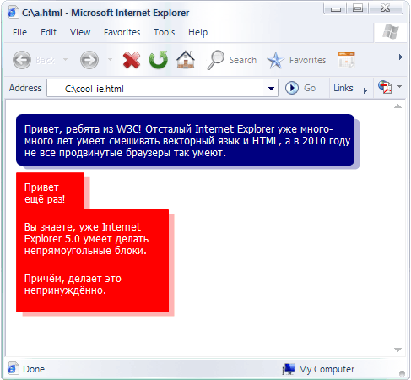The height and width of the screenshot is (380, 411).
Task: Open the PDF toolbar dropdown arrow
Action: click(x=399, y=86)
